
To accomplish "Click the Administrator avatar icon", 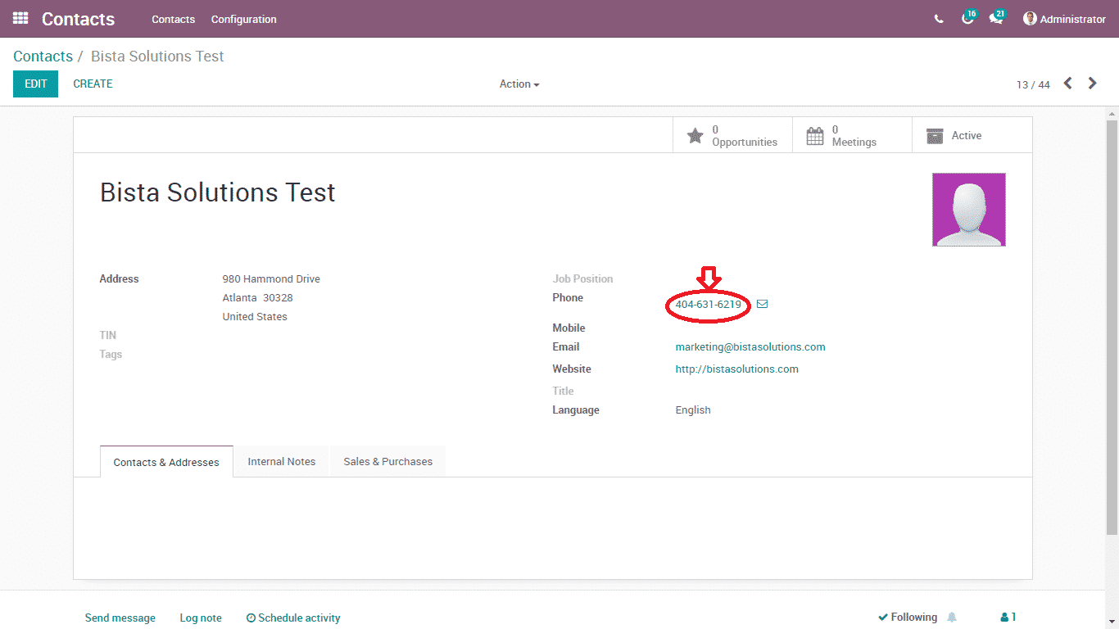I will click(x=1030, y=19).
